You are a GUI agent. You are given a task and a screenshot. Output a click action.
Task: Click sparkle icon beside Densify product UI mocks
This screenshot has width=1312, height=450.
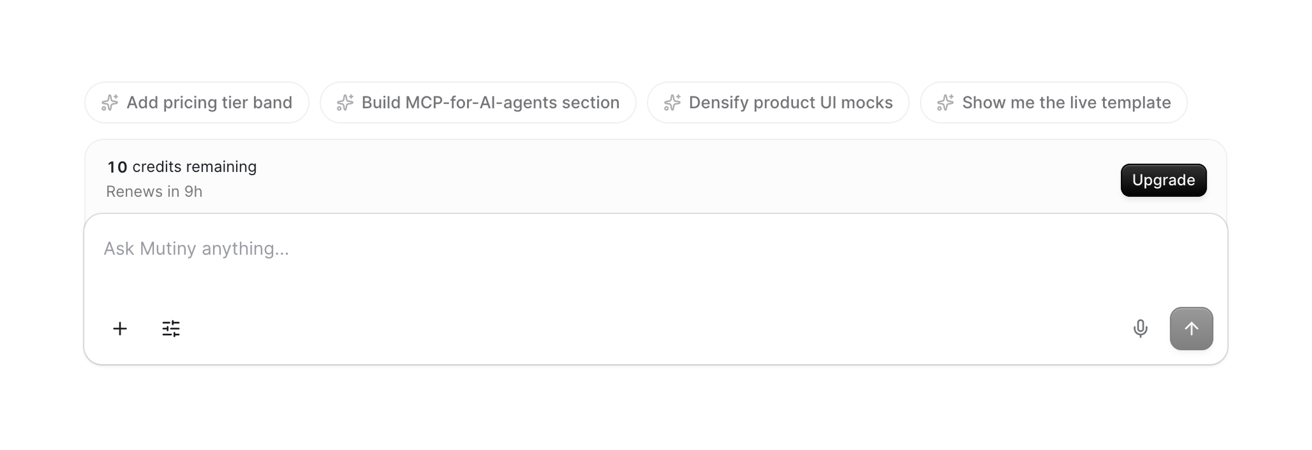[672, 103]
